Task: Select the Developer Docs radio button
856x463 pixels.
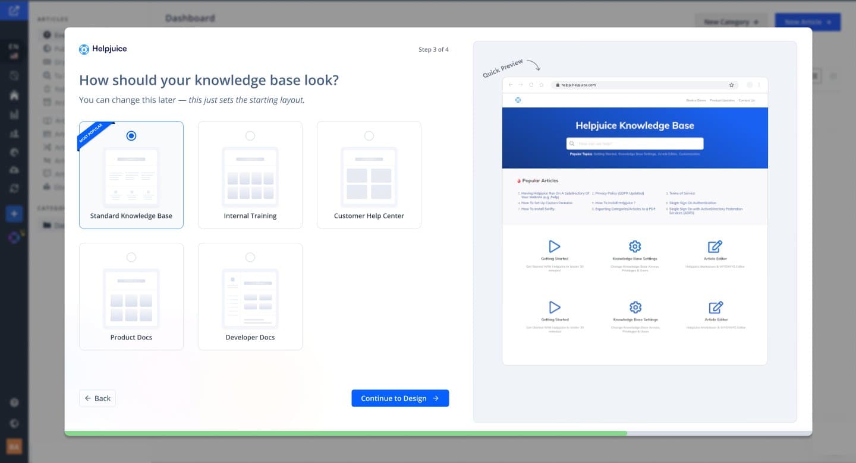Action: (x=250, y=257)
